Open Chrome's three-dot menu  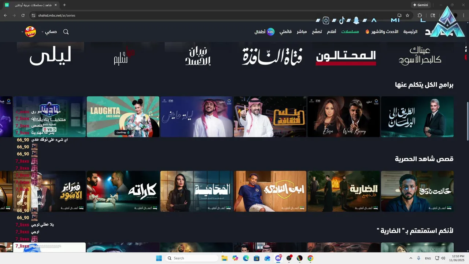(x=464, y=15)
